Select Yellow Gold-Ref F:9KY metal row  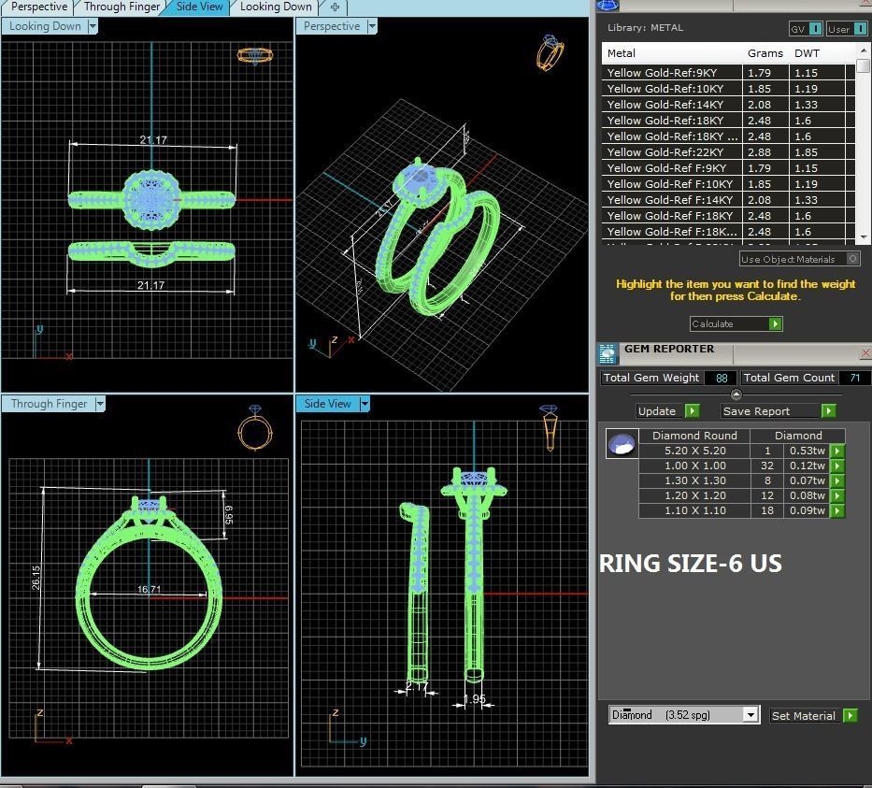(728, 168)
